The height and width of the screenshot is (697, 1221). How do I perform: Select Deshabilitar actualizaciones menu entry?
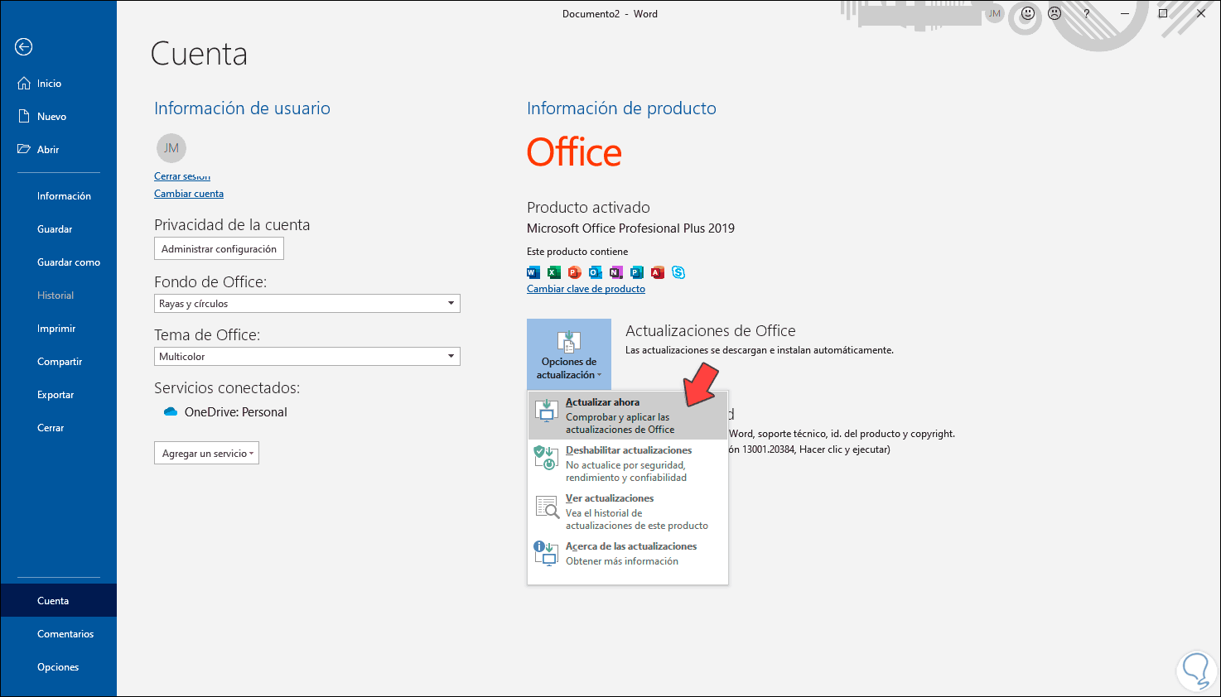click(x=628, y=464)
